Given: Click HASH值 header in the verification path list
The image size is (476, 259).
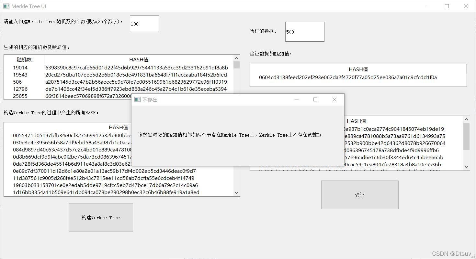Looking at the screenshot, I should click(x=357, y=121).
